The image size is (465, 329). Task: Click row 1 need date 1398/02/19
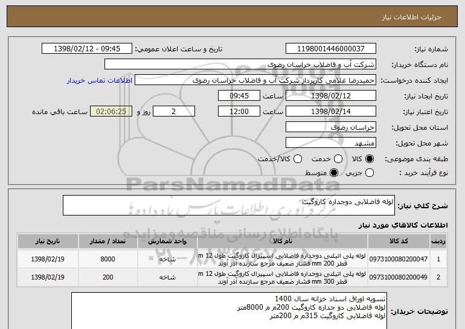(48, 259)
